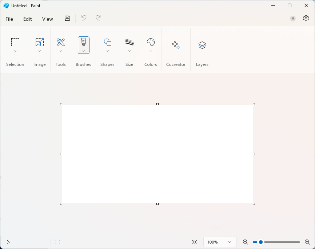Launch the Cocreator sparkle icon
Image resolution: width=315 pixels, height=249 pixels.
(x=176, y=45)
